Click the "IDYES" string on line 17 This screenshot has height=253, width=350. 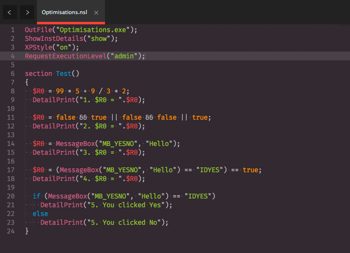(210, 170)
